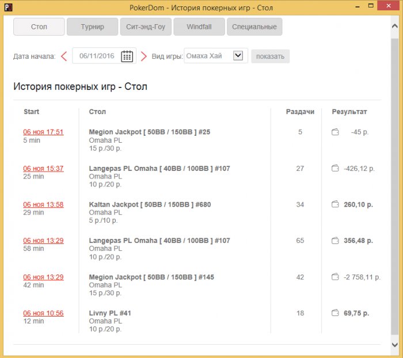Click wallet icon beside -2 758,11 р. result
Viewport: 403px width, 358px height.
335,277
